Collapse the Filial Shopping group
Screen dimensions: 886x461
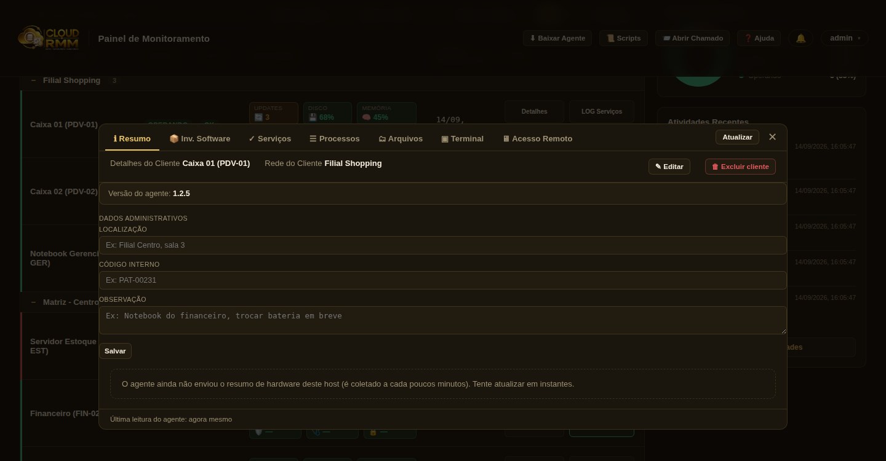pyautogui.click(x=33, y=81)
